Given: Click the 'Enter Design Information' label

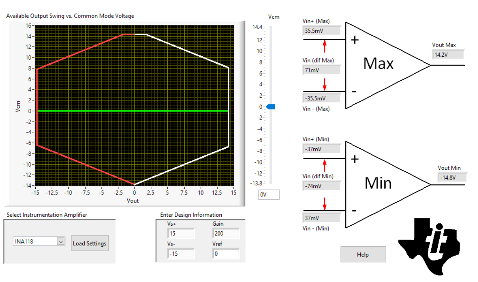Looking at the screenshot, I should coord(191,215).
